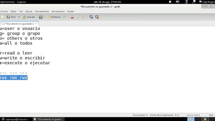Open find with magnifying glass icon
This screenshot has height=121, width=215.
point(91,17)
